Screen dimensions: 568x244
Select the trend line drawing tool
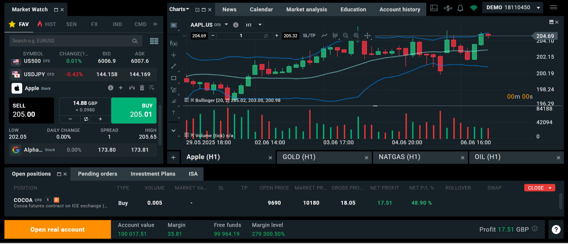(174, 66)
